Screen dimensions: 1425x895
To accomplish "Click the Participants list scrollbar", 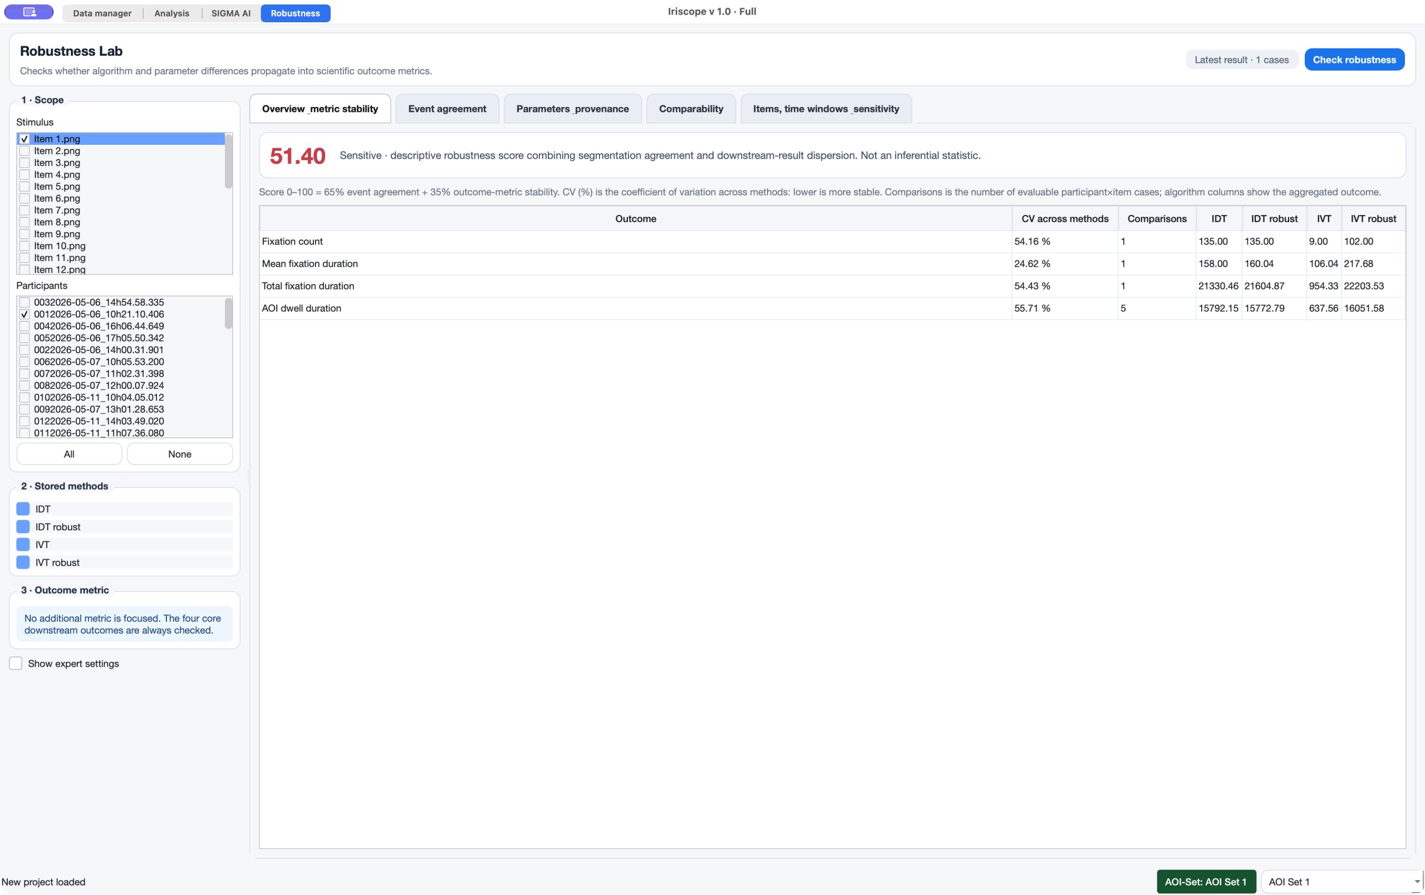I will tap(228, 313).
